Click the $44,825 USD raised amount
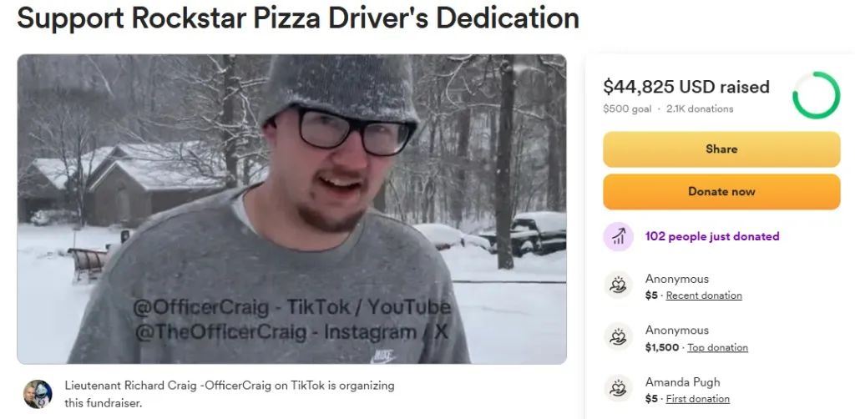 (686, 86)
